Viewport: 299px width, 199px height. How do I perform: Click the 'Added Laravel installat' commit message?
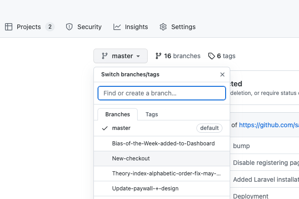[x=266, y=179]
